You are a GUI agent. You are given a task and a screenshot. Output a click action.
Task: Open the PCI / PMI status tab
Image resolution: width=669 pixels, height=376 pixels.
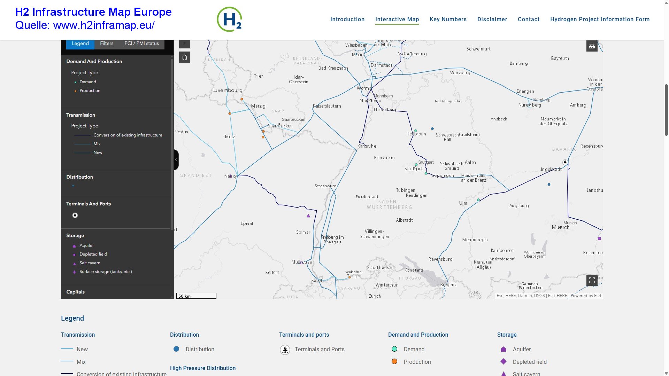click(141, 44)
